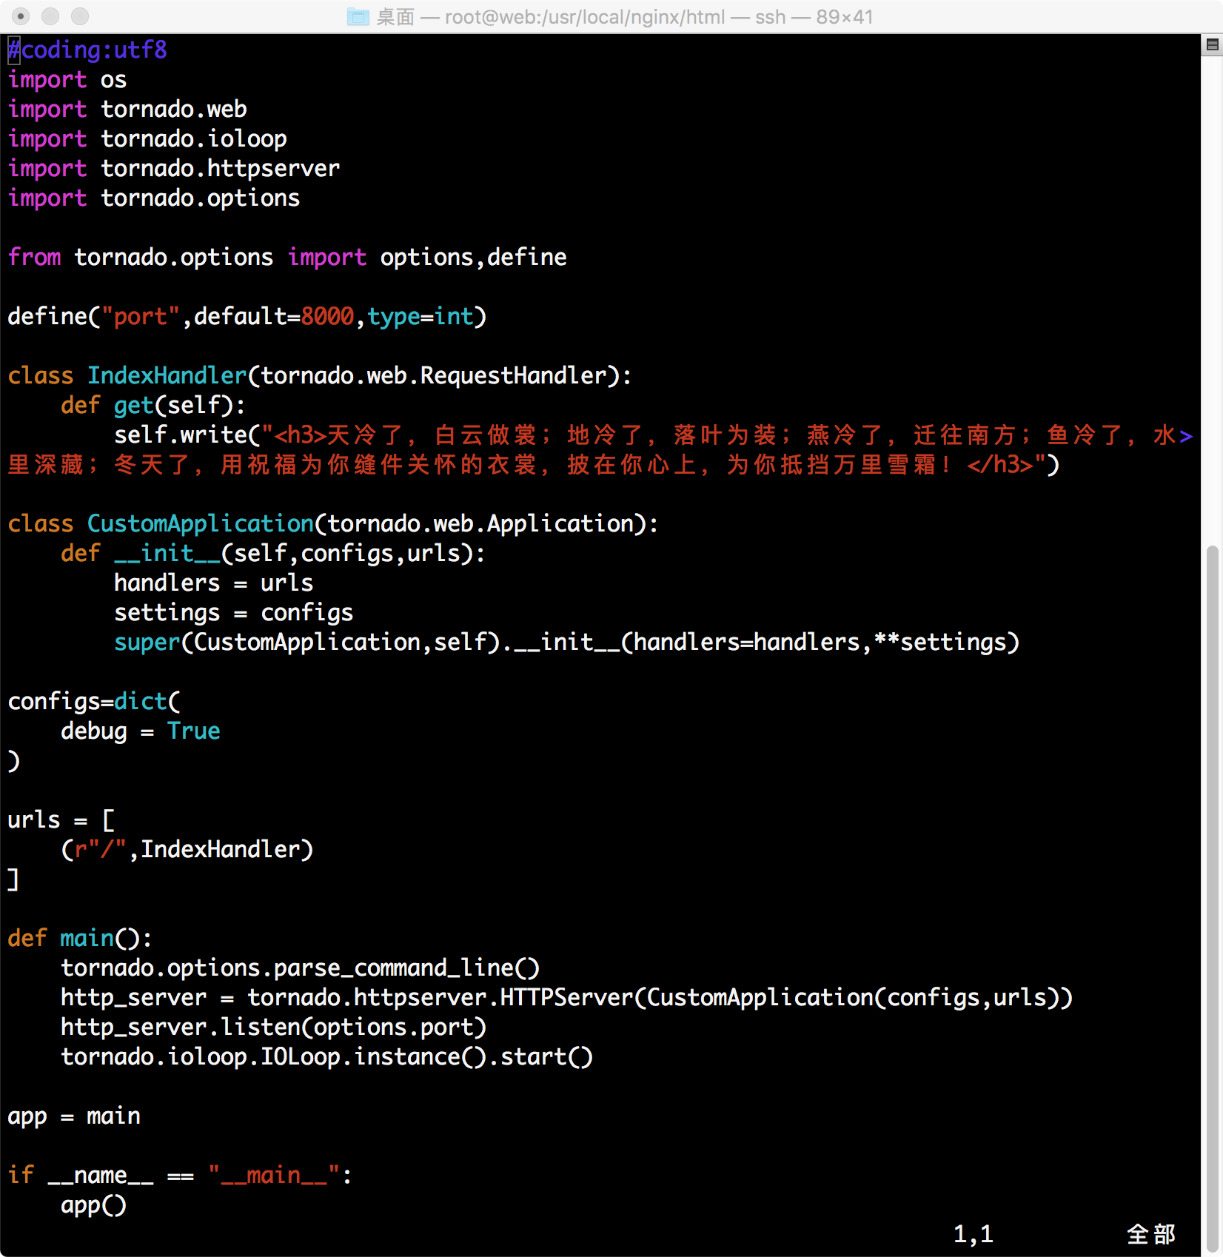Viewport: 1223px width, 1257px height.
Task: Close the ssh terminal window
Action: click(21, 16)
